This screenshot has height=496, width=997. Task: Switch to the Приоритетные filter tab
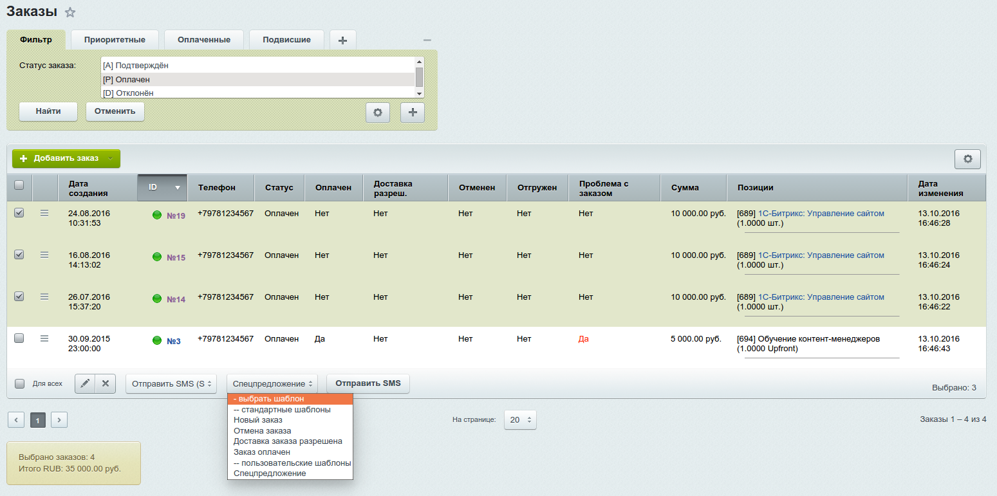point(115,40)
